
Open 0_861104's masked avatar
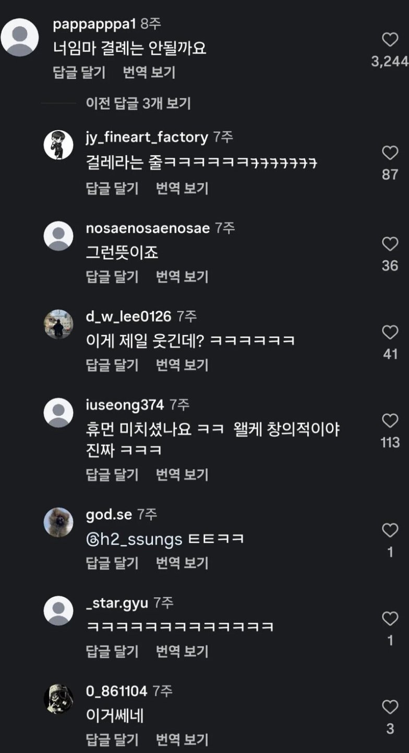(x=58, y=699)
